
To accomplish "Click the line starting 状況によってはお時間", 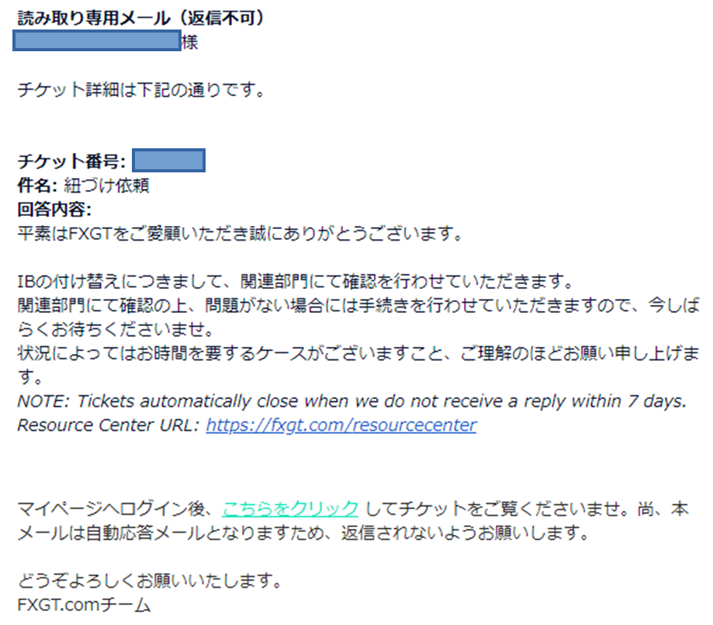I will (358, 353).
